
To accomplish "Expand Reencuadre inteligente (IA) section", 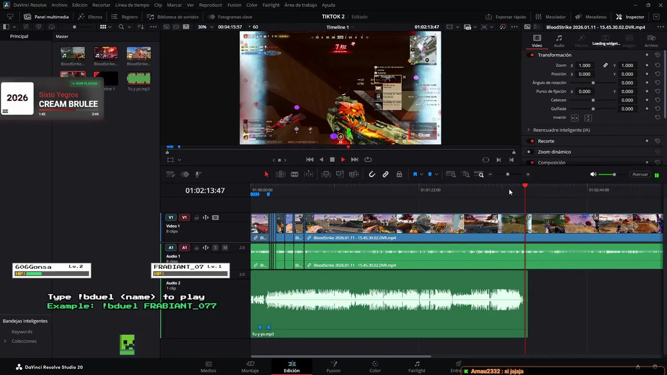I will [528, 130].
